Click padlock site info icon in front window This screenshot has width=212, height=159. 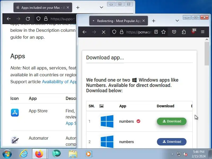click(122, 32)
